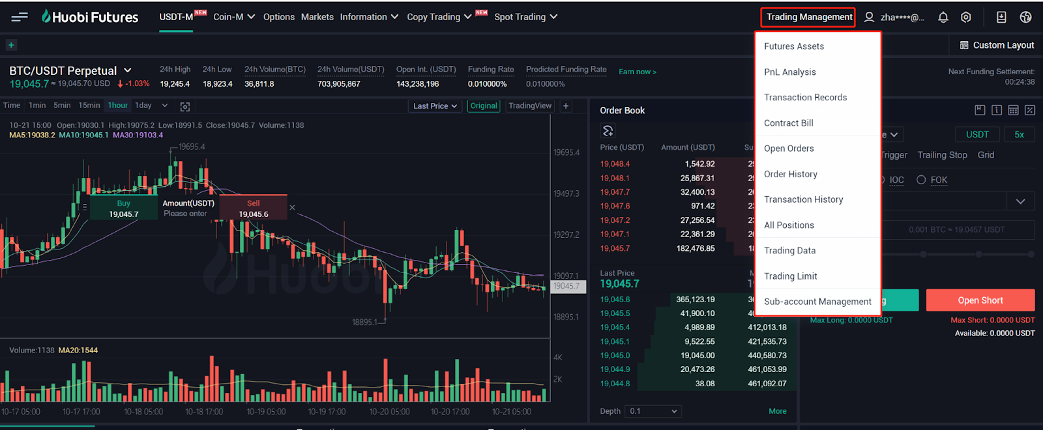Switch to TradingView chart mode
1043x430 pixels.
[x=530, y=106]
